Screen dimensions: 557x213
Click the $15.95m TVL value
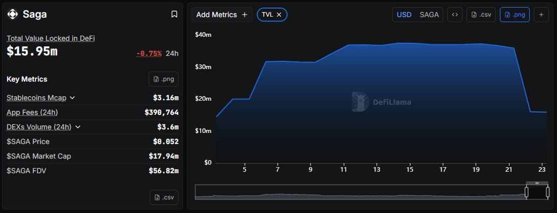[32, 51]
